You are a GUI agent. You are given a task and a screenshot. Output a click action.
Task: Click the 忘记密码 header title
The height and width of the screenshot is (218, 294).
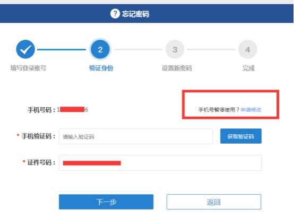(135, 14)
